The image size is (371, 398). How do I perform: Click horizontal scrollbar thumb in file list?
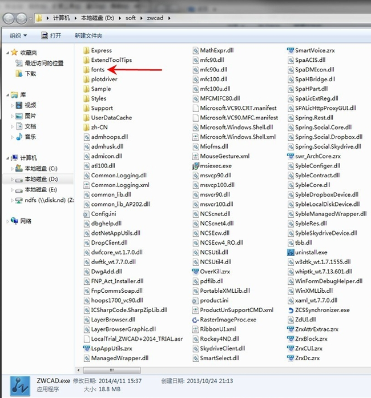point(112,371)
